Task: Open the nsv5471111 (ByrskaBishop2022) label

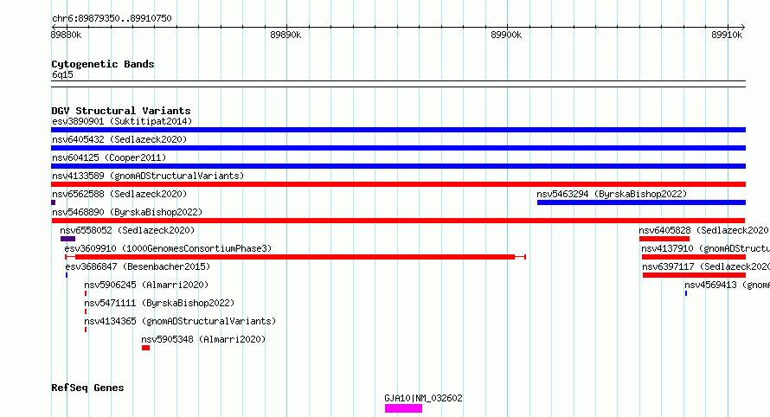Action: coord(159,303)
